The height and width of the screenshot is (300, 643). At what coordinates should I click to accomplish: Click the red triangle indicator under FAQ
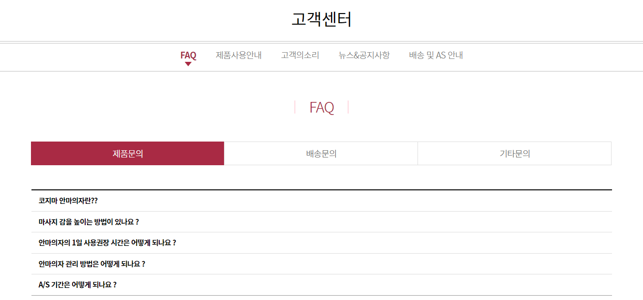click(x=188, y=62)
